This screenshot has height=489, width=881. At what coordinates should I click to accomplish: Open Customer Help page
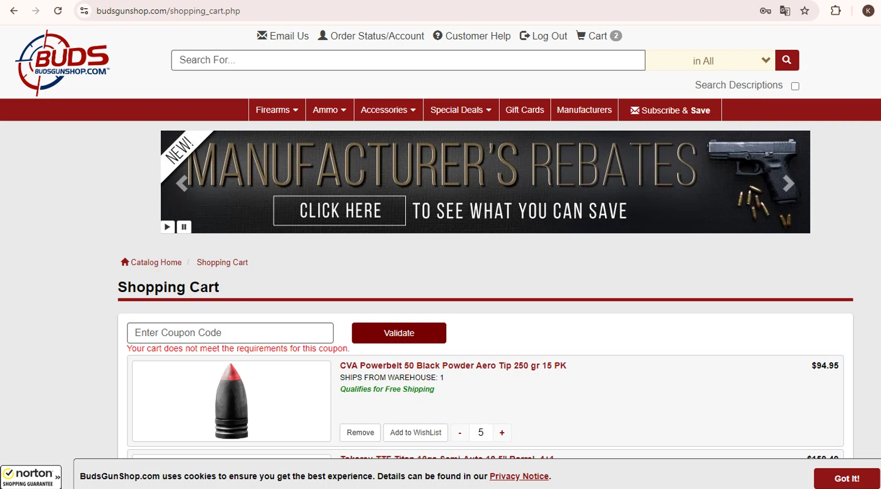click(x=472, y=36)
